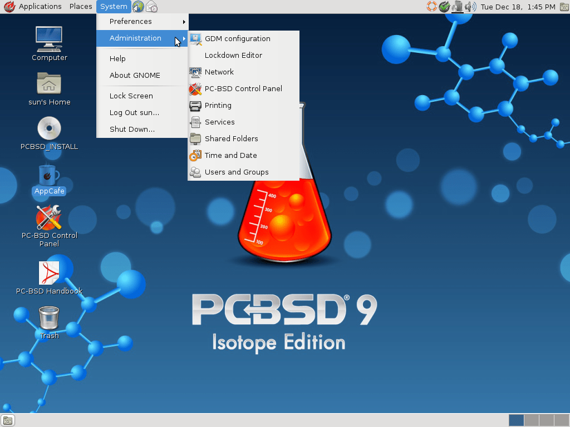This screenshot has height=427, width=570.
Task: Click the GDM configuration monitor icon
Action: 195,39
